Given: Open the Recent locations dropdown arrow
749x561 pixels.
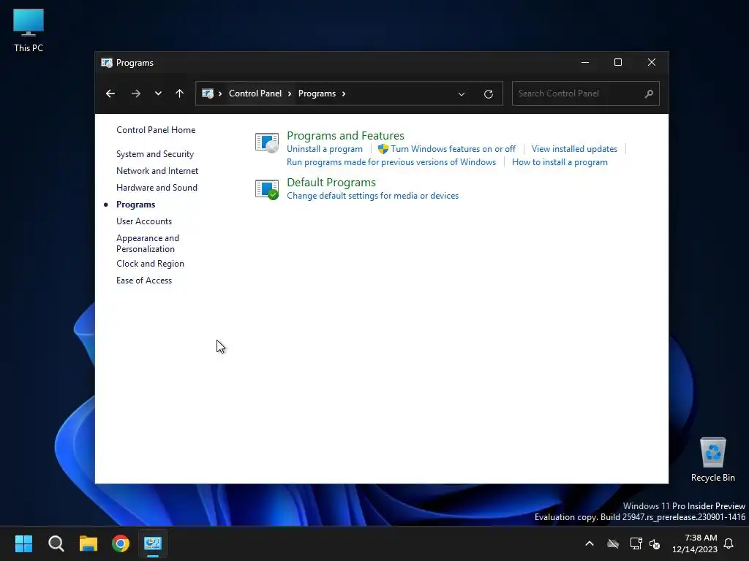Looking at the screenshot, I should 158,93.
